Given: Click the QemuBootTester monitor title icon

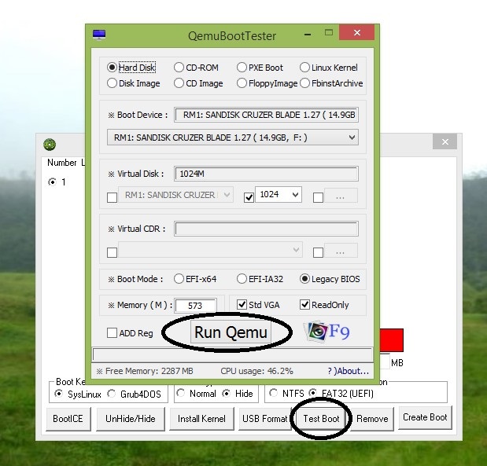Looking at the screenshot, I should click(99, 35).
